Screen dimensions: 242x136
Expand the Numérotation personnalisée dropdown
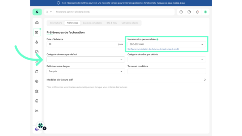click(x=167, y=44)
